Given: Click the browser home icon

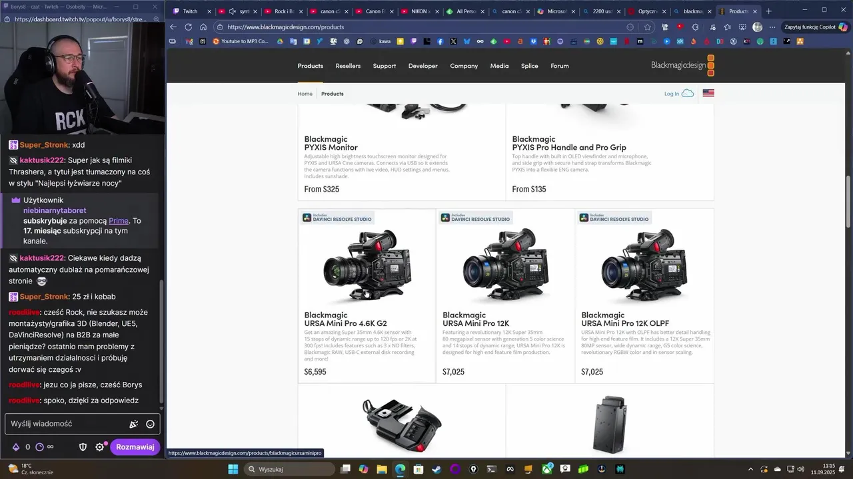Looking at the screenshot, I should point(203,27).
